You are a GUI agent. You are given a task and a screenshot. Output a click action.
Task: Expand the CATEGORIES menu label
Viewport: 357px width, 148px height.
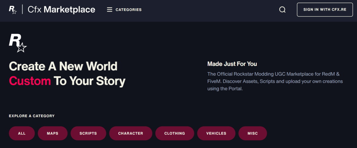(128, 10)
